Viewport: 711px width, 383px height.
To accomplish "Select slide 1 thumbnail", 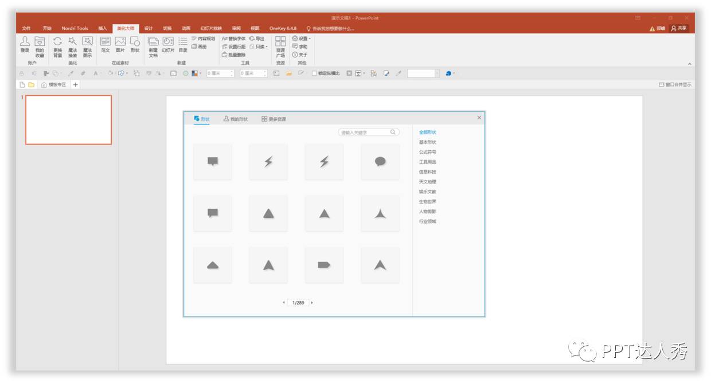I will pos(68,120).
